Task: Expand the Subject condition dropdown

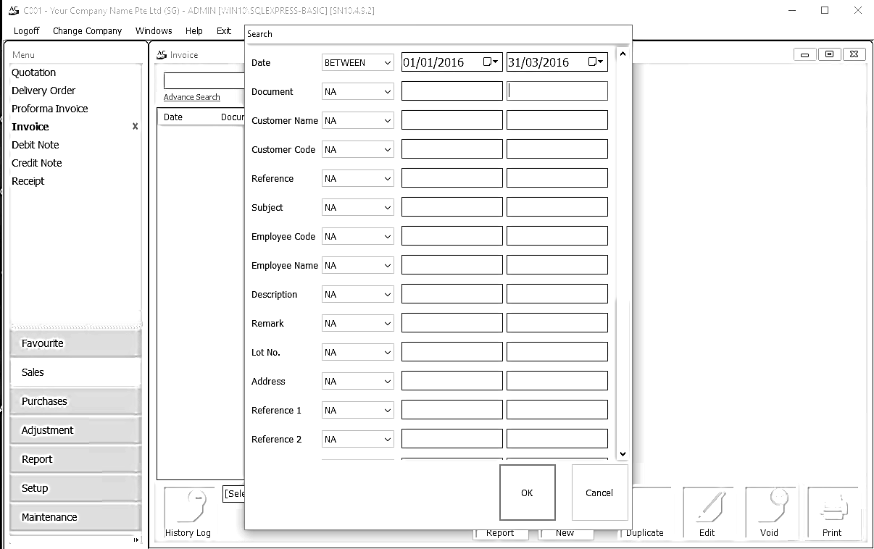Action: click(x=388, y=208)
